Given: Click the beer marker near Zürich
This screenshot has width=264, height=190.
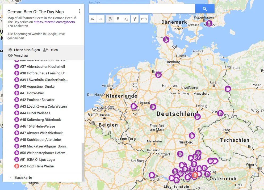Looking at the screenshot, I should click(152, 175).
